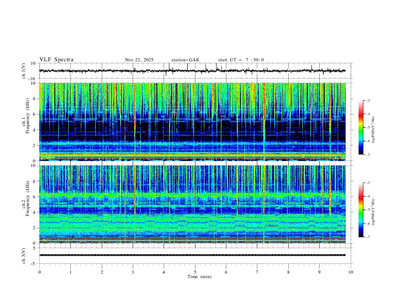Click the ch.3 flat black voltage trace
Screen dimensions: 395x305
pyautogui.click(x=193, y=255)
